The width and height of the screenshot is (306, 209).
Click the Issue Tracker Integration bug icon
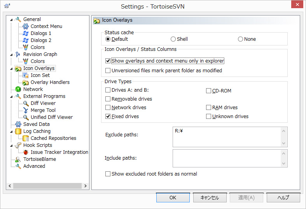(x=26, y=152)
